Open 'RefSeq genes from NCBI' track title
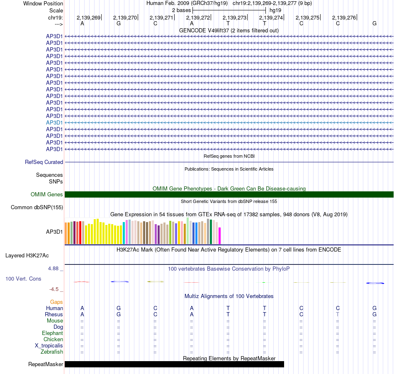The image size is (394, 374). (x=229, y=156)
